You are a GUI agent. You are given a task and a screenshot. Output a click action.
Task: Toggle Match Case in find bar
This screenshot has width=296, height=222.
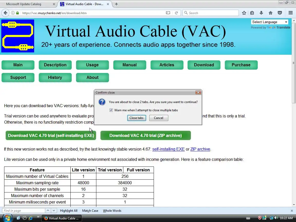[x=90, y=210]
